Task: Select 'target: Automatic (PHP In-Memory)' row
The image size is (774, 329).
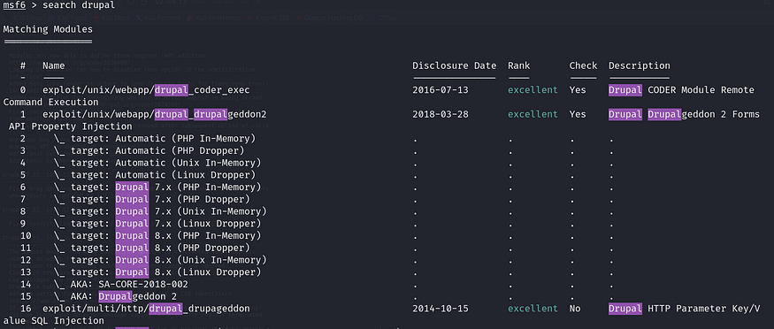Action: 155,138
